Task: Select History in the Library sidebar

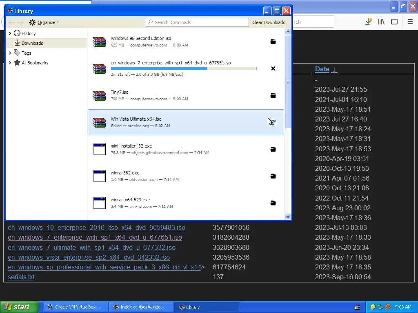Action: click(x=47, y=33)
